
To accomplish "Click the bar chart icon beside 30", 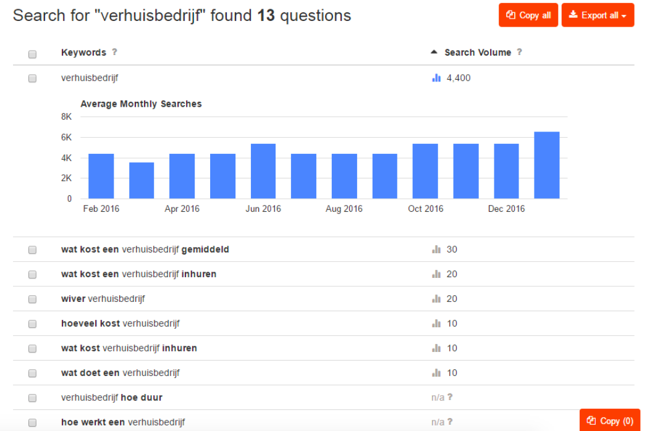I will pyautogui.click(x=436, y=249).
